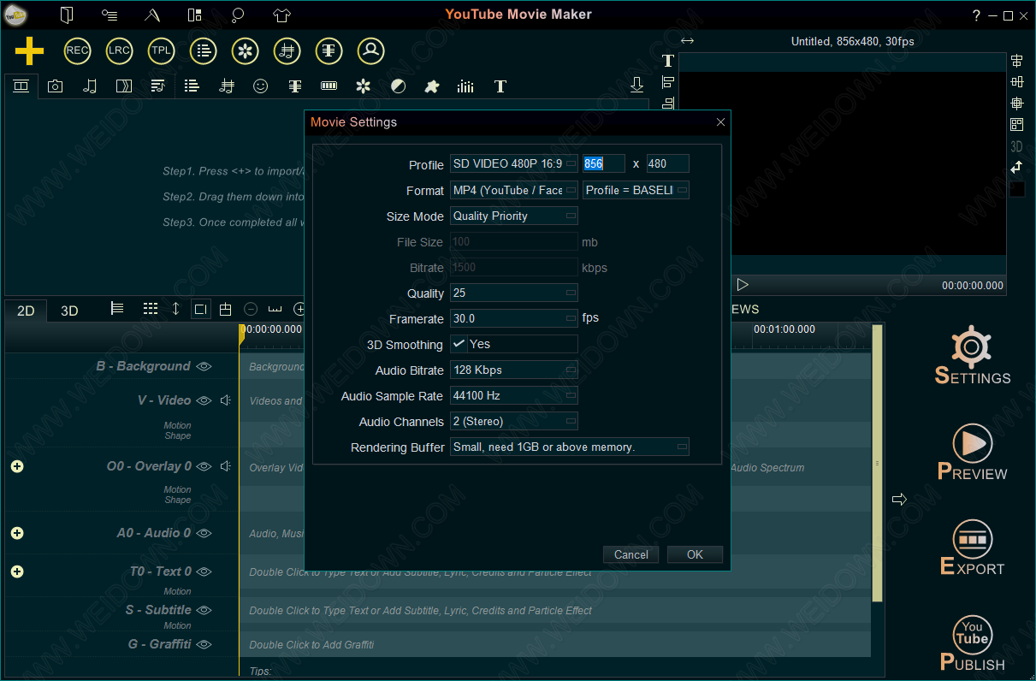Click the layout panels icon in title bar
The width and height of the screenshot is (1036, 681).
point(194,15)
